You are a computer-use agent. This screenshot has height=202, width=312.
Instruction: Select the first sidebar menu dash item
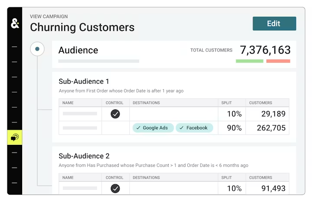click(x=14, y=47)
